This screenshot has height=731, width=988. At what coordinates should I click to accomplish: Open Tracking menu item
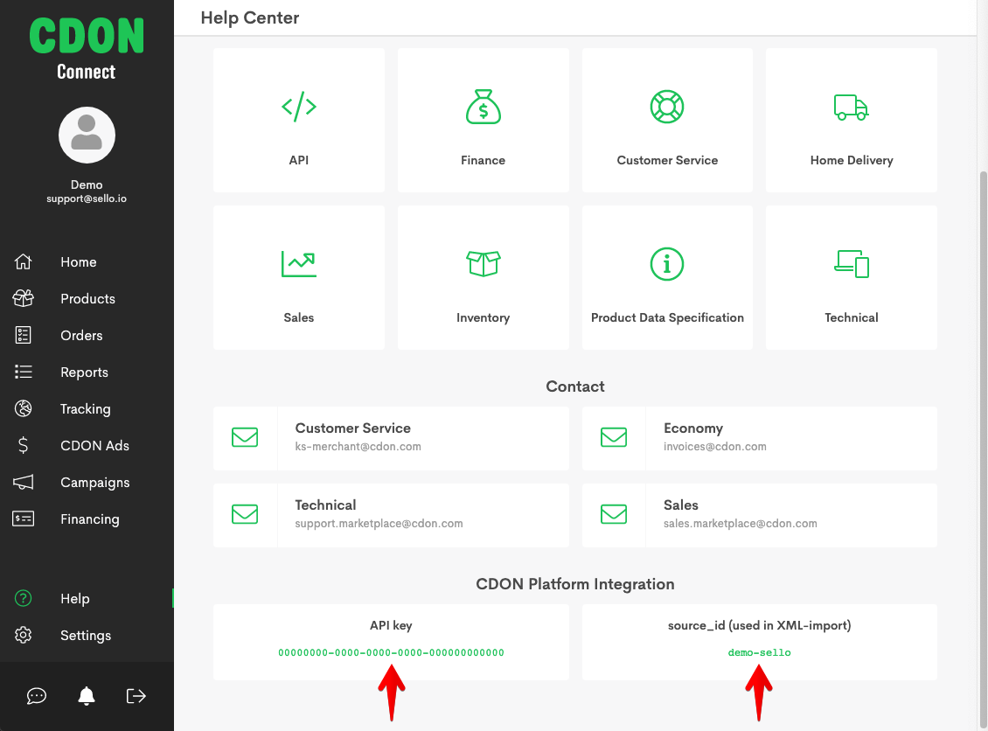point(85,409)
